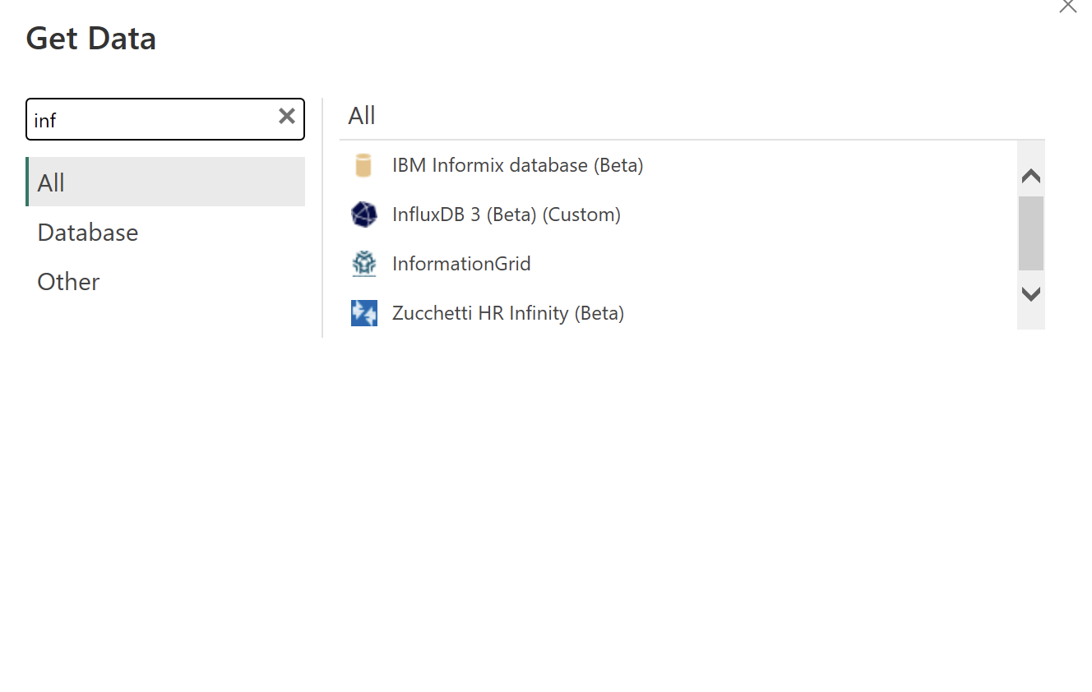Clear the search box with the X

(286, 116)
